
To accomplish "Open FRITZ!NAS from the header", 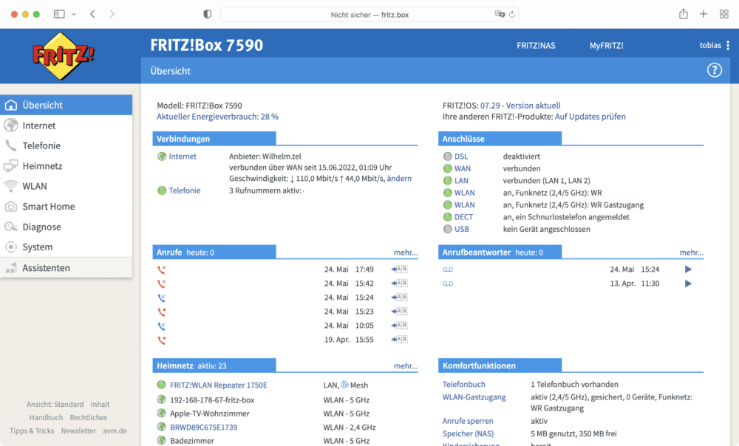I will [x=536, y=46].
